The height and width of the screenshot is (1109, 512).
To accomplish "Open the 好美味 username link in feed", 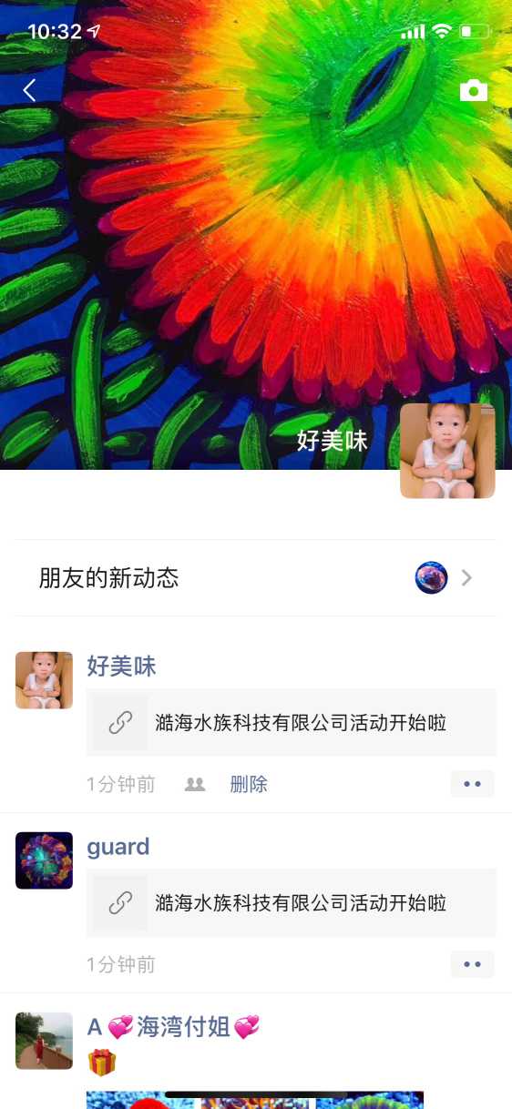I will pos(122,666).
